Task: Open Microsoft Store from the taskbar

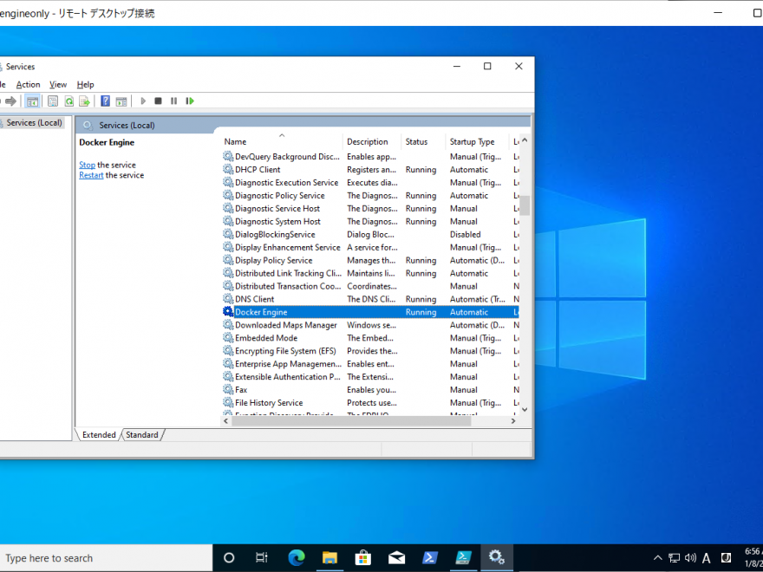Action: pos(363,558)
